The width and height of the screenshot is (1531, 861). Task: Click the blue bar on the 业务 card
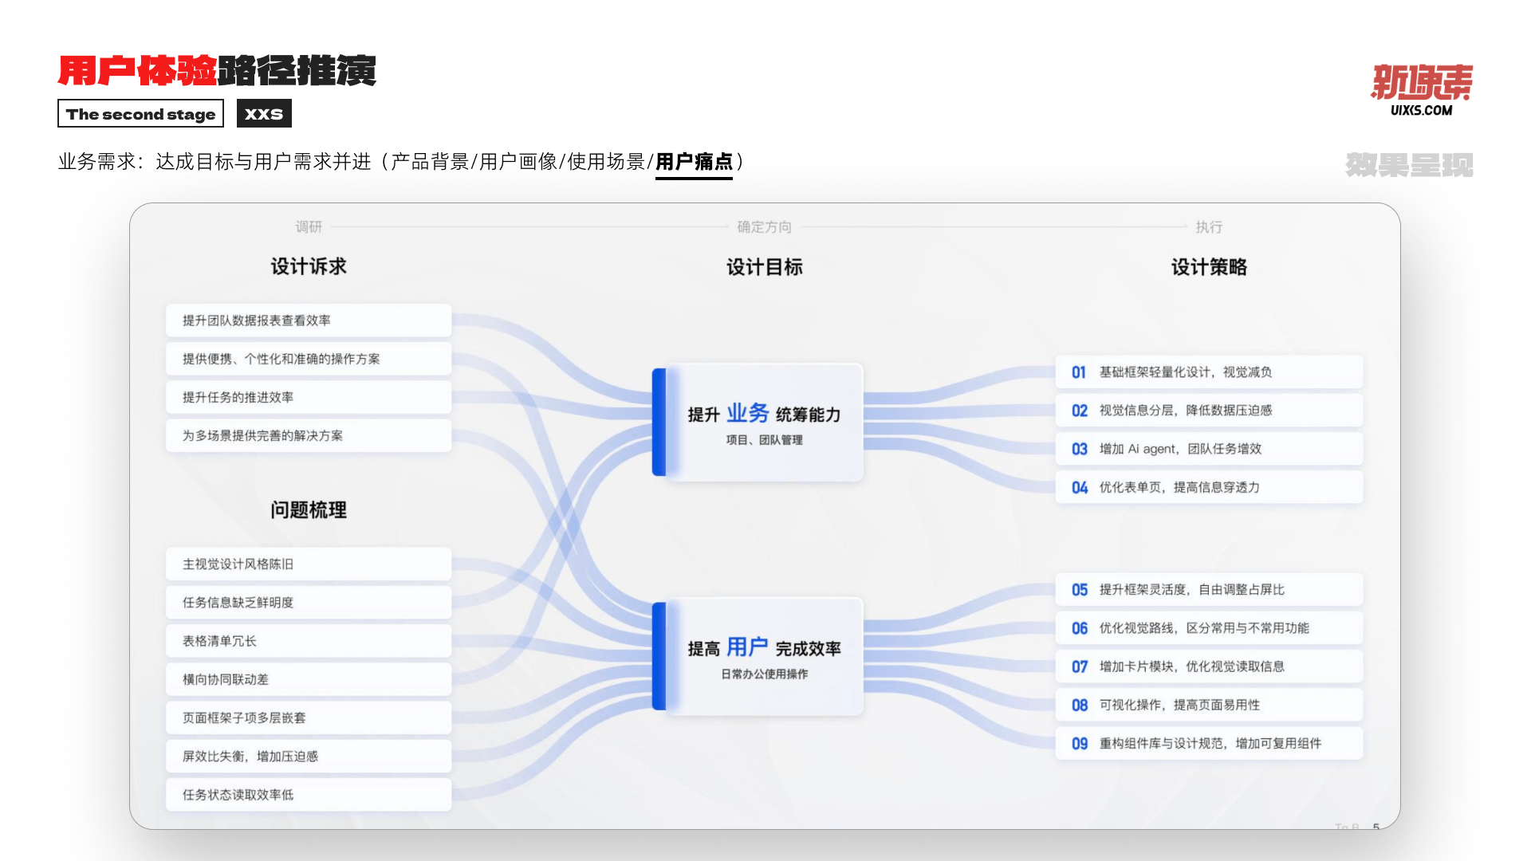tap(659, 423)
